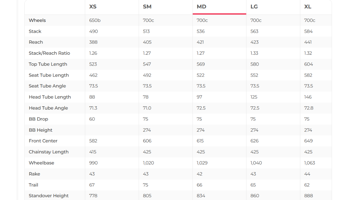This screenshot has width=355, height=200.
Task: Select the 1,063 wheelbase value
Action: pos(310,163)
